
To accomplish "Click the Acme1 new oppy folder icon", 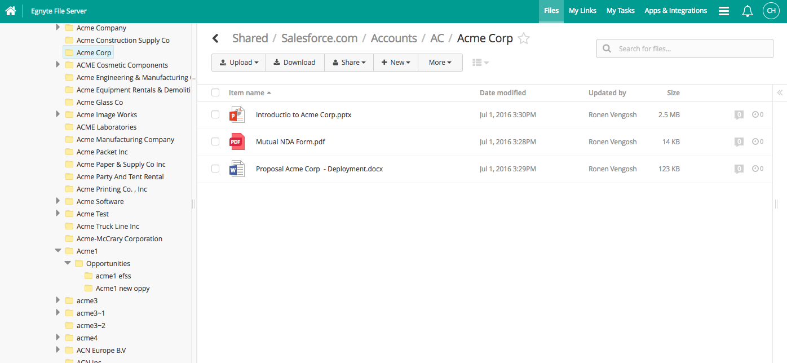I will click(89, 288).
